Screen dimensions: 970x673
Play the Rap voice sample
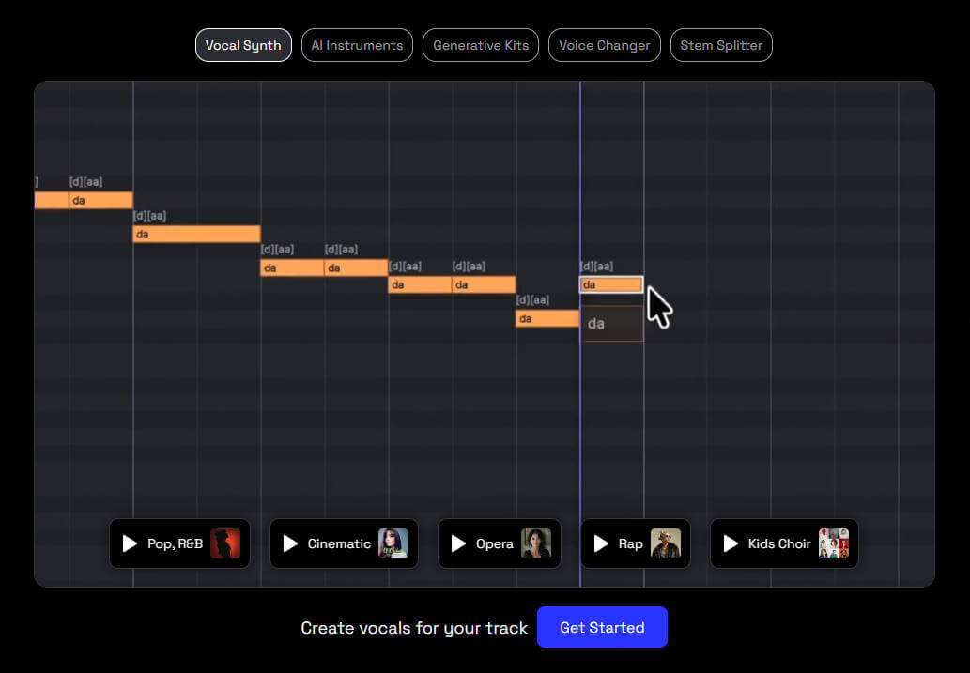click(x=602, y=543)
